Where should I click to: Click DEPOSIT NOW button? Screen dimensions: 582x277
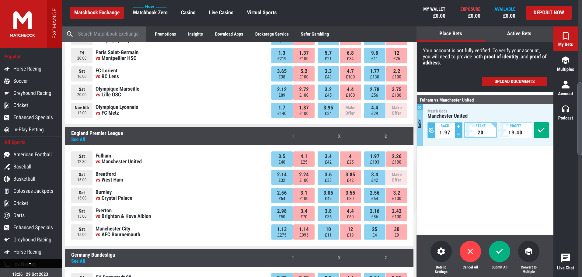549,13
